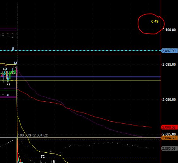The width and height of the screenshot is (178, 163).
Task: Click the 2,085.00 price axis label
Action: 169,134
